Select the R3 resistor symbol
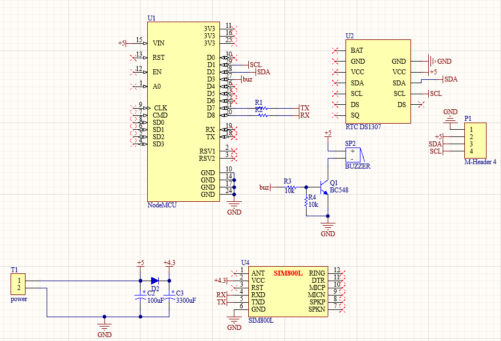Viewport: 501px width, 341px height. point(292,187)
